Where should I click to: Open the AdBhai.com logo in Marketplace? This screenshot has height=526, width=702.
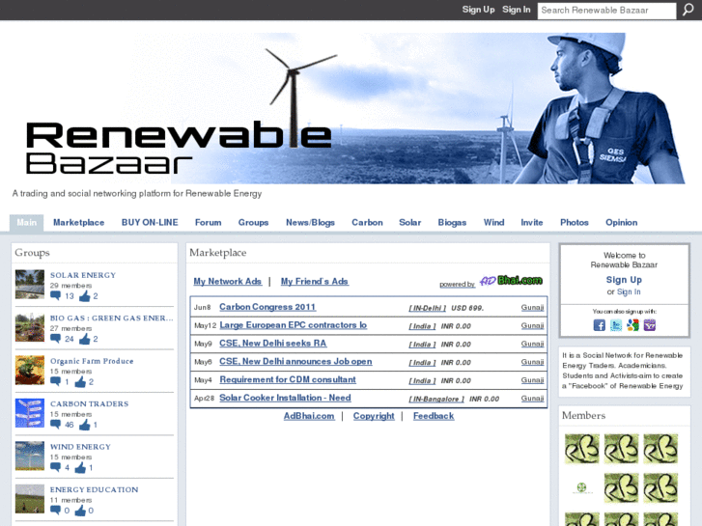(511, 281)
